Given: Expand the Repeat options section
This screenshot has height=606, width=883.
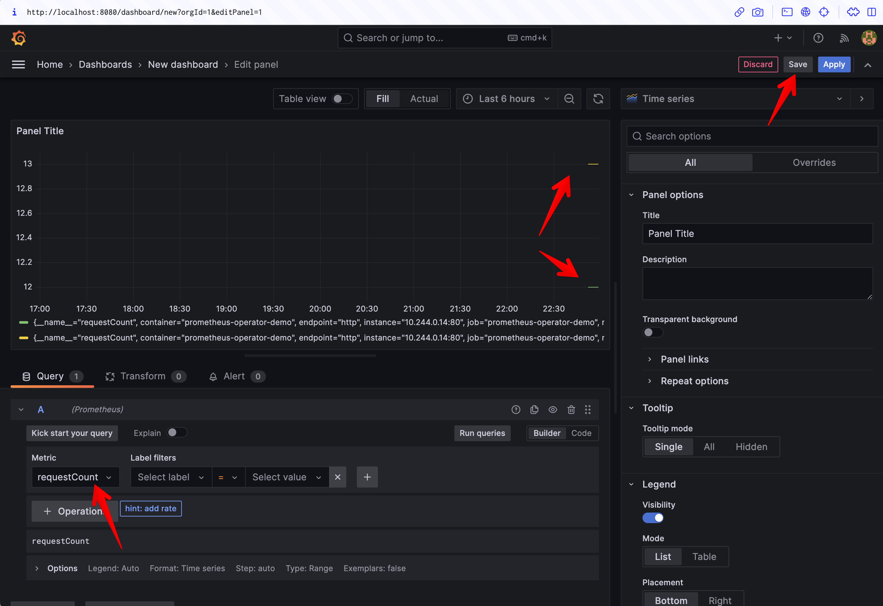Looking at the screenshot, I should point(695,381).
